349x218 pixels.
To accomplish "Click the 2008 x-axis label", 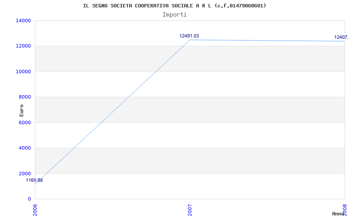I will 345,209.
